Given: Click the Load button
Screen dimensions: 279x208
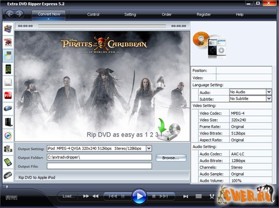Looking at the screenshot, I should (x=69, y=196).
